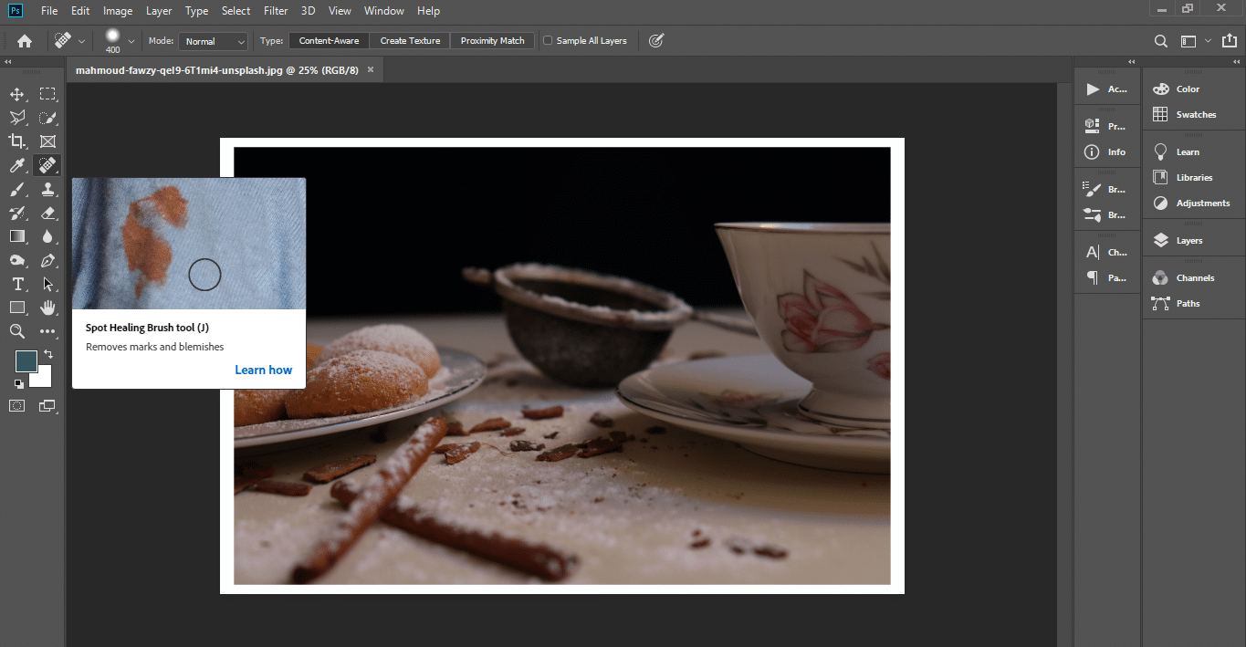Enable Sample All Layers checkbox
The height and width of the screenshot is (647, 1246).
548,41
